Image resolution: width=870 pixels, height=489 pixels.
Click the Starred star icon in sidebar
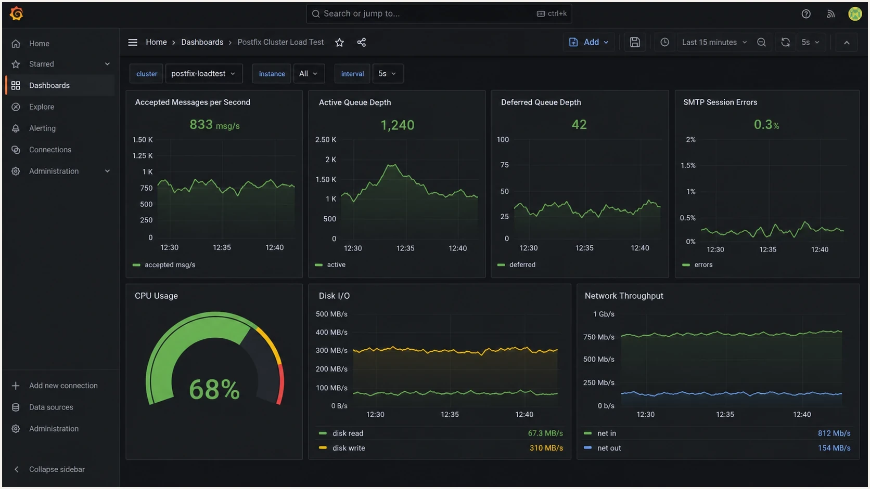[x=16, y=64]
